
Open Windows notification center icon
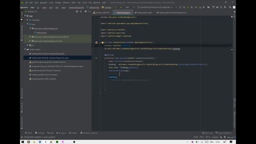(x=231, y=142)
